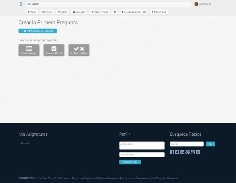Open RSS feed icon in footer
The width and height of the screenshot is (236, 183).
tap(198, 152)
